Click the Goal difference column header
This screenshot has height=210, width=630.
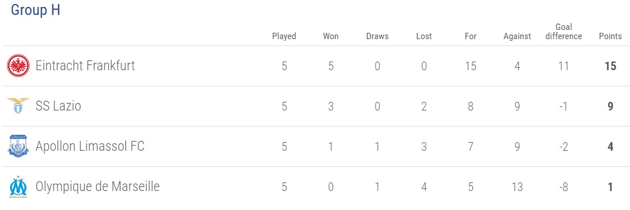tap(564, 32)
